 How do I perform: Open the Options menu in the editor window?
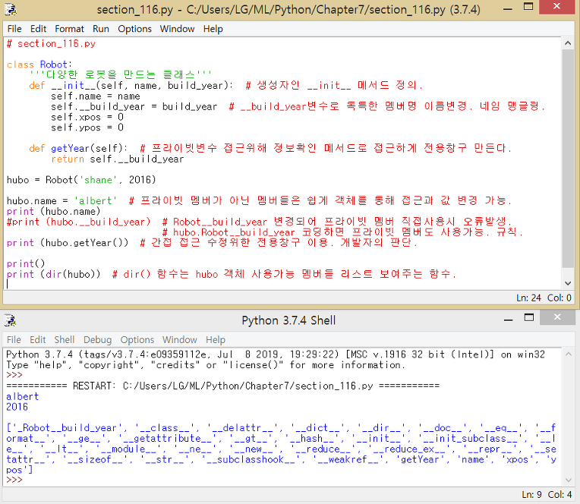pyautogui.click(x=134, y=29)
